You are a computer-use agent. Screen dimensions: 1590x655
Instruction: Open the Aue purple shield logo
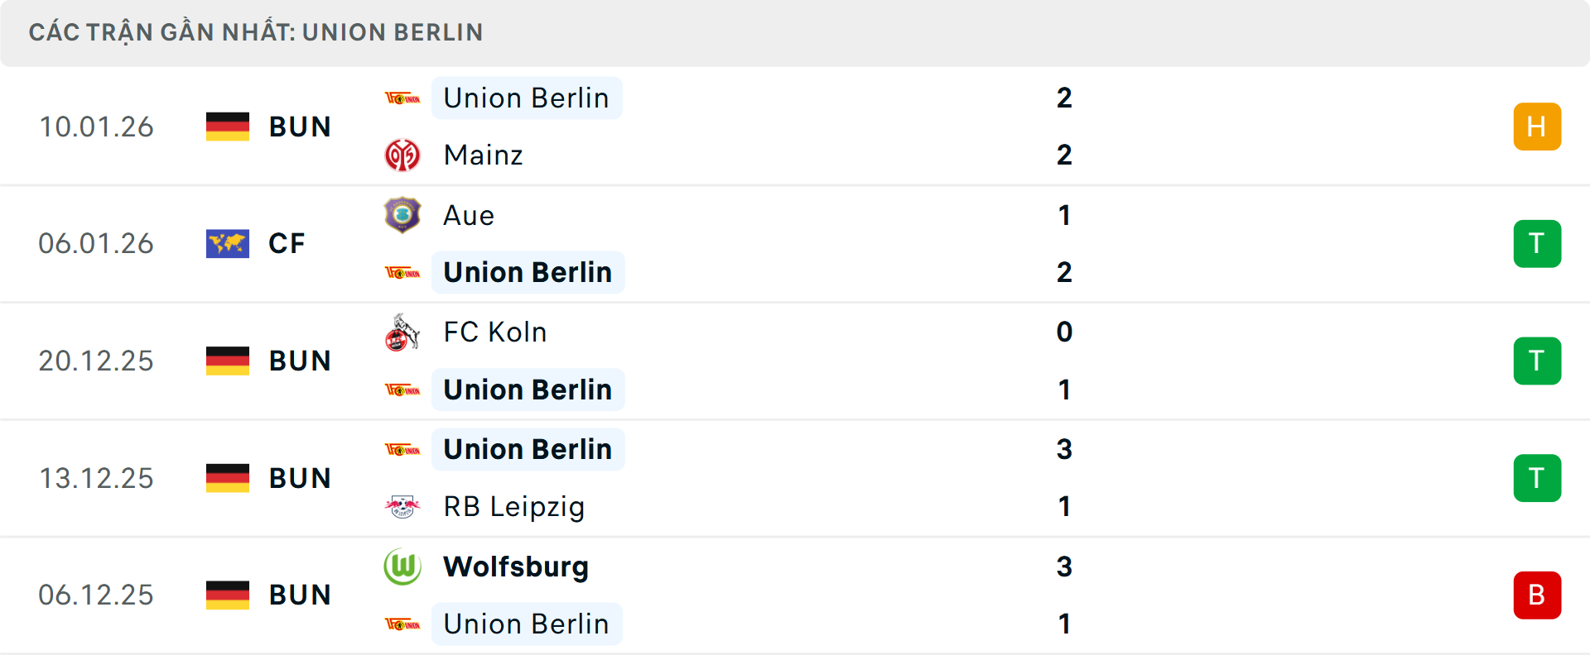pyautogui.click(x=403, y=215)
